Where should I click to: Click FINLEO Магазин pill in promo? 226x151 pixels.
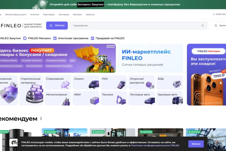[208, 51]
